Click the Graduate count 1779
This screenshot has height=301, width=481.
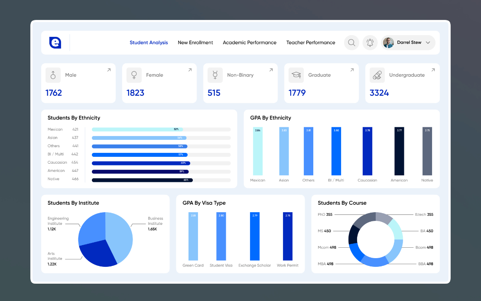click(x=297, y=93)
